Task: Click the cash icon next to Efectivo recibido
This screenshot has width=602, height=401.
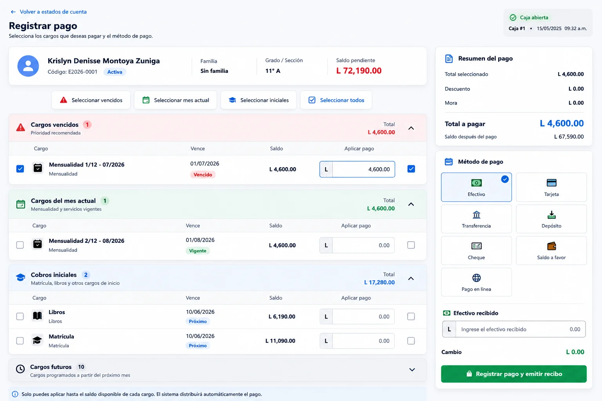Action: (x=446, y=313)
